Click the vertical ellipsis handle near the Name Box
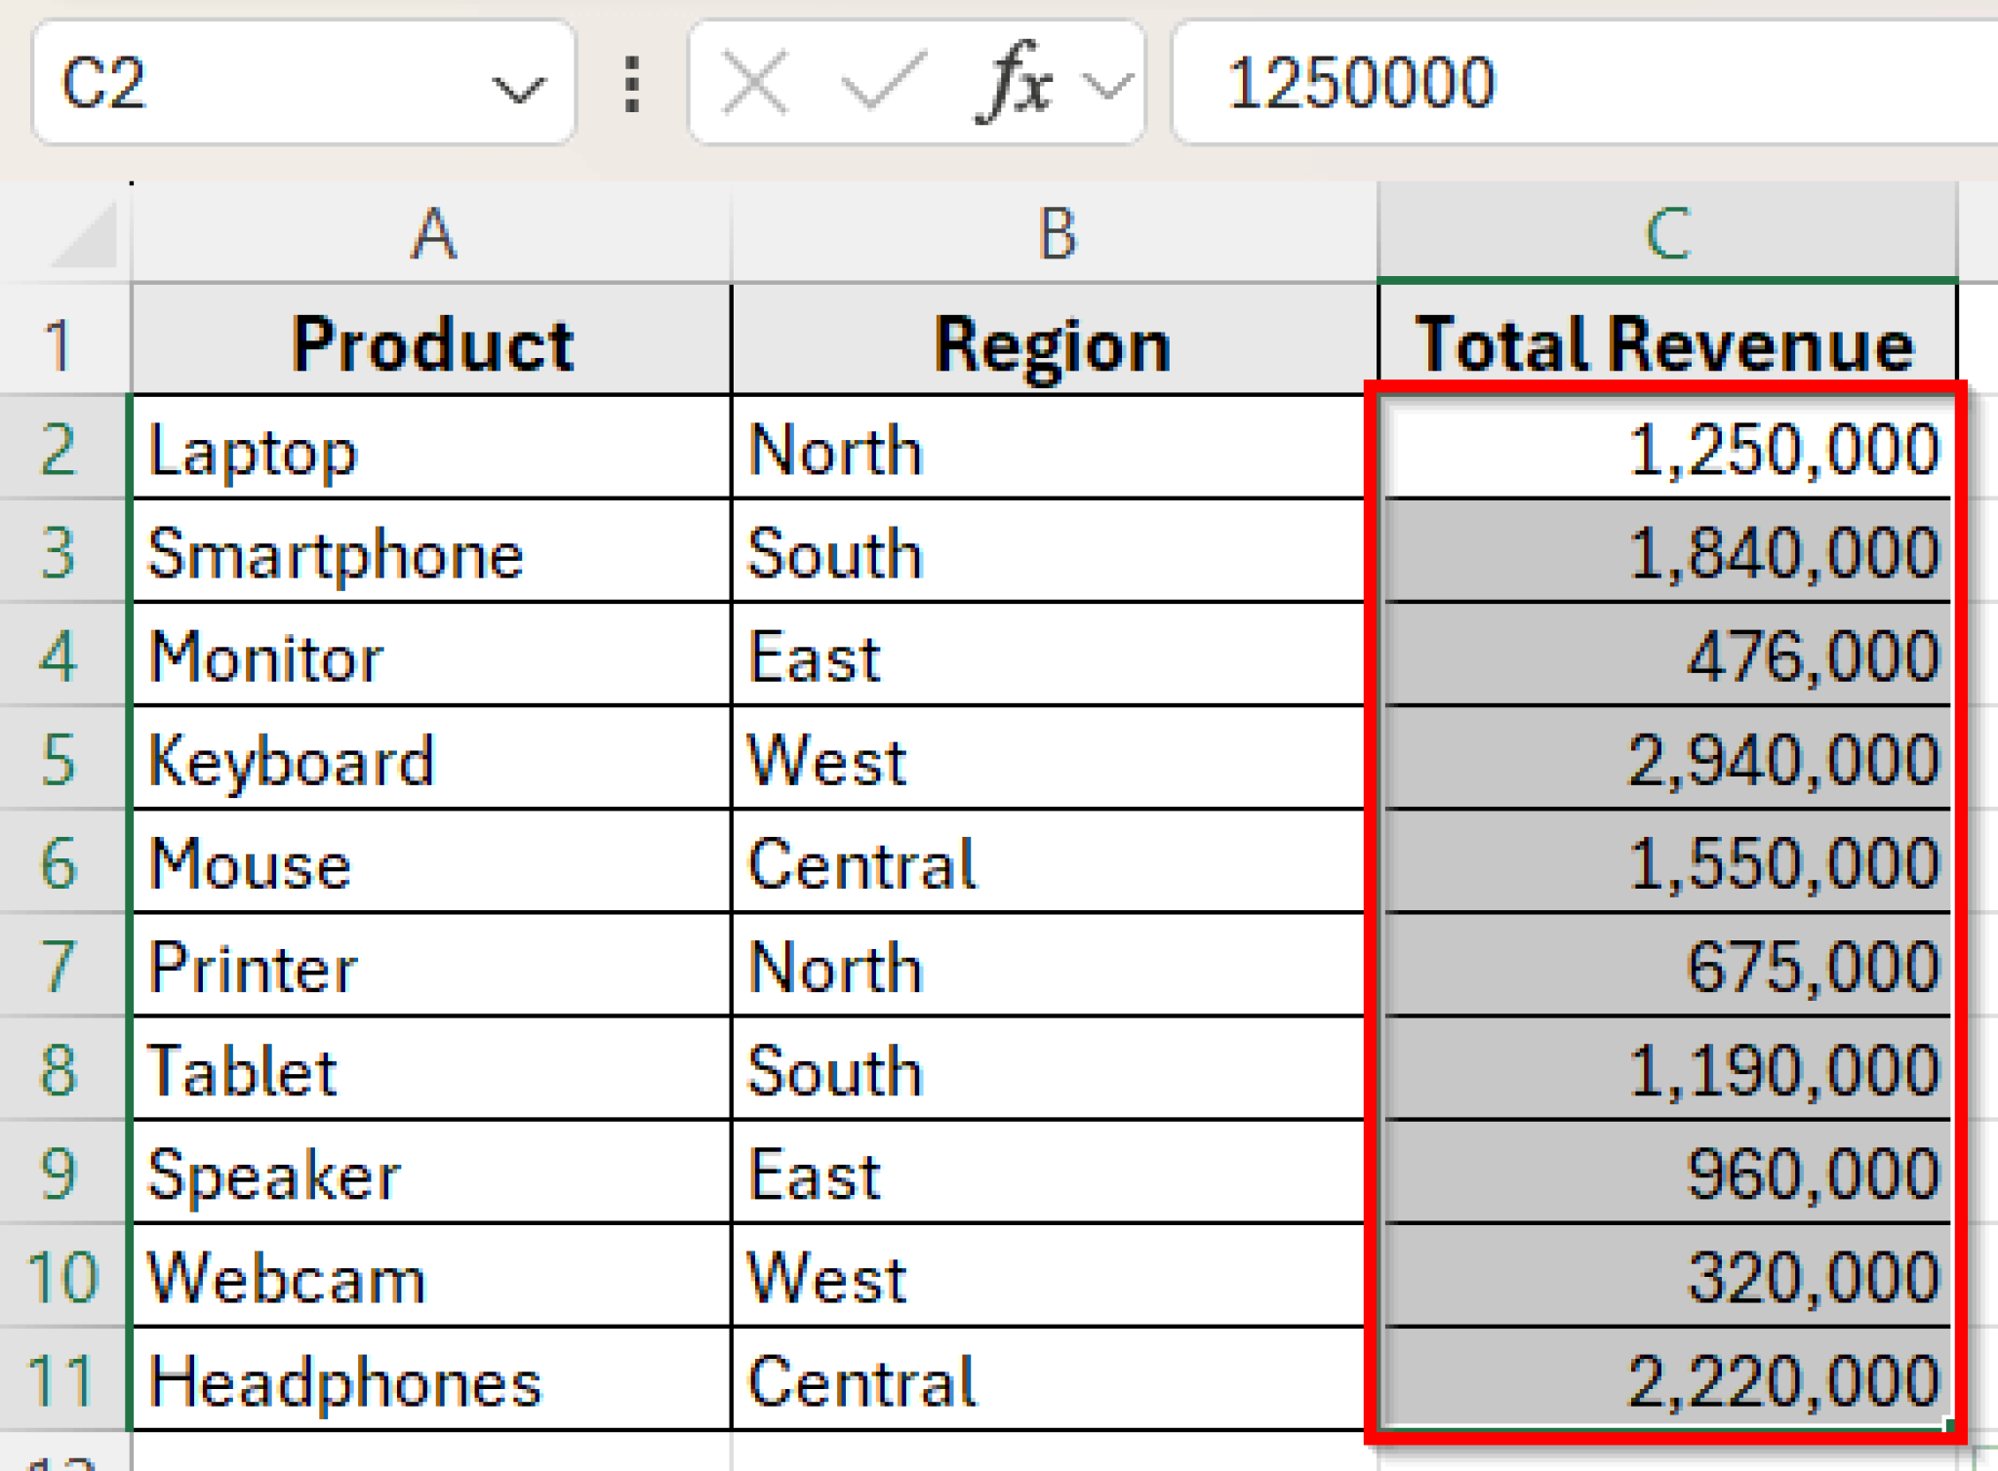Screen dimensions: 1998x1471 click(632, 83)
